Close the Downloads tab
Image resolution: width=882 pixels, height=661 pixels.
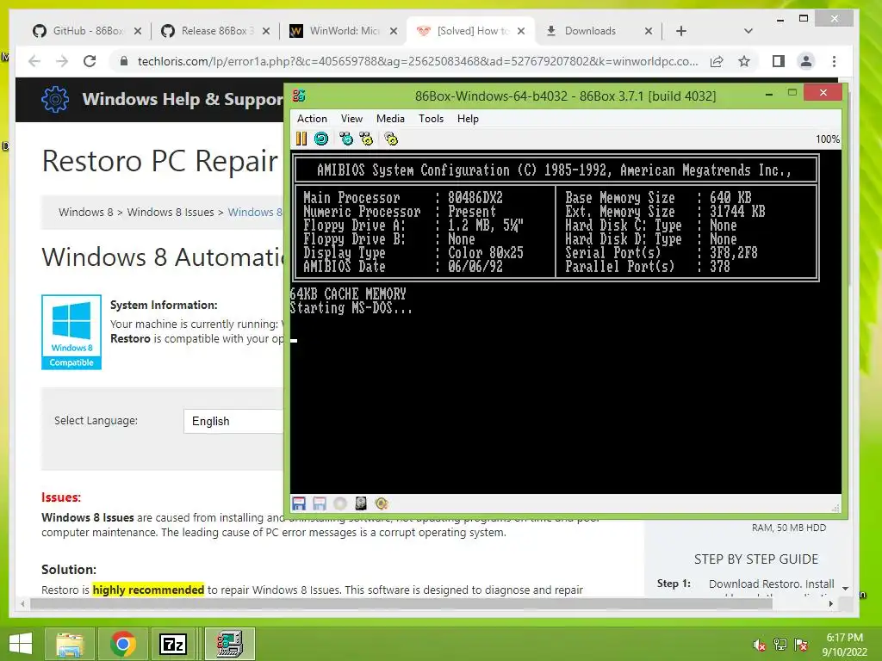point(649,31)
